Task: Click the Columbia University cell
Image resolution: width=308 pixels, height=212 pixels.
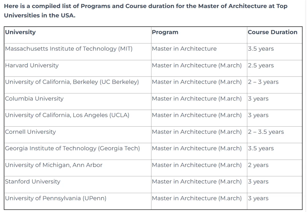Action: pyautogui.click(x=34, y=99)
